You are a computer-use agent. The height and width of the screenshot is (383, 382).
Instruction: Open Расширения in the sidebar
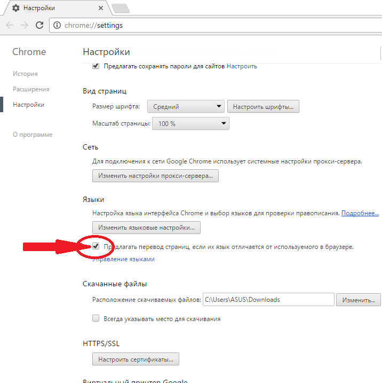[31, 89]
